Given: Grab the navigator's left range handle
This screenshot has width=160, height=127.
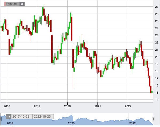Looking at the screenshot, I should click(x=1, y=119).
